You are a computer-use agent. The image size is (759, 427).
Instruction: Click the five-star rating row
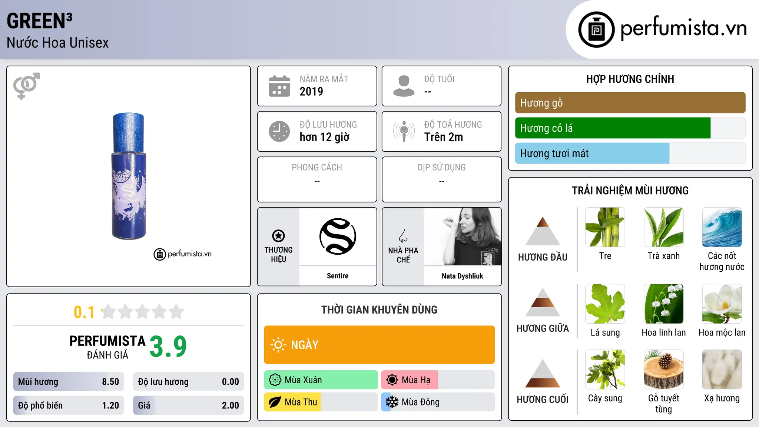(x=142, y=312)
